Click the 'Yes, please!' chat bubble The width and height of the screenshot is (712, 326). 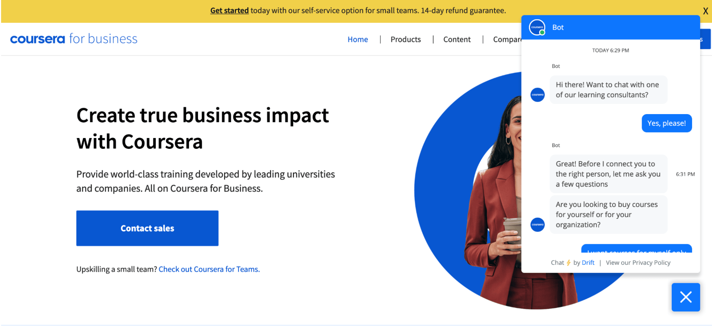666,123
